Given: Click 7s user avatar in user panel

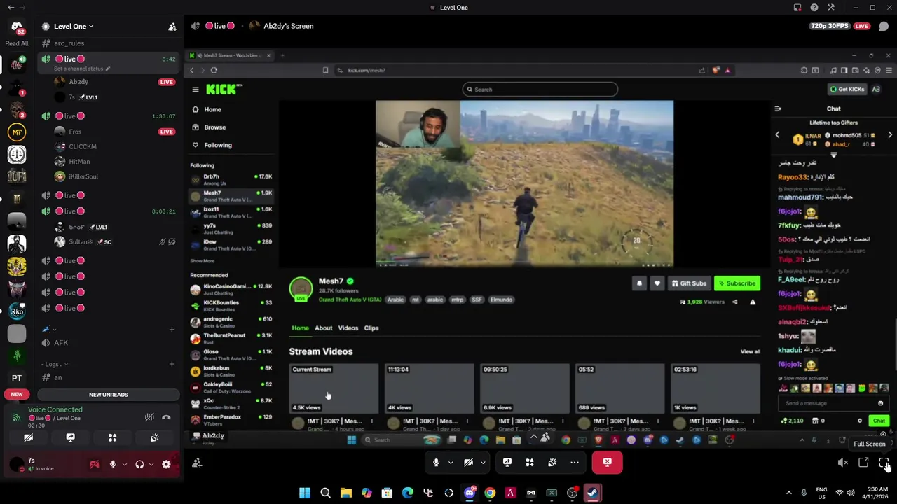Looking at the screenshot, I should (x=17, y=464).
